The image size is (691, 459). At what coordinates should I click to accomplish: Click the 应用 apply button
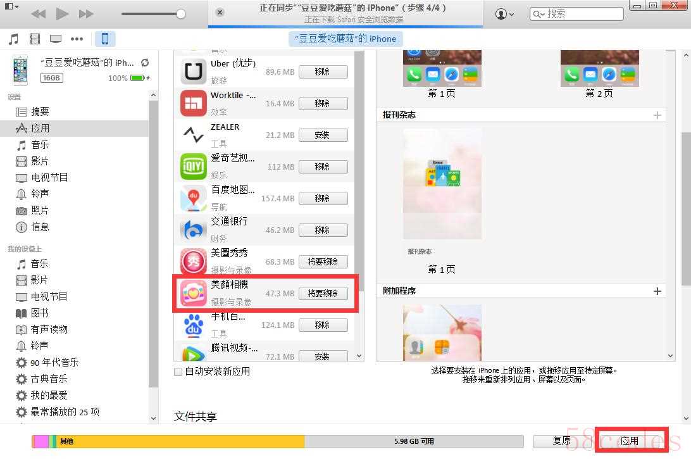tap(629, 441)
